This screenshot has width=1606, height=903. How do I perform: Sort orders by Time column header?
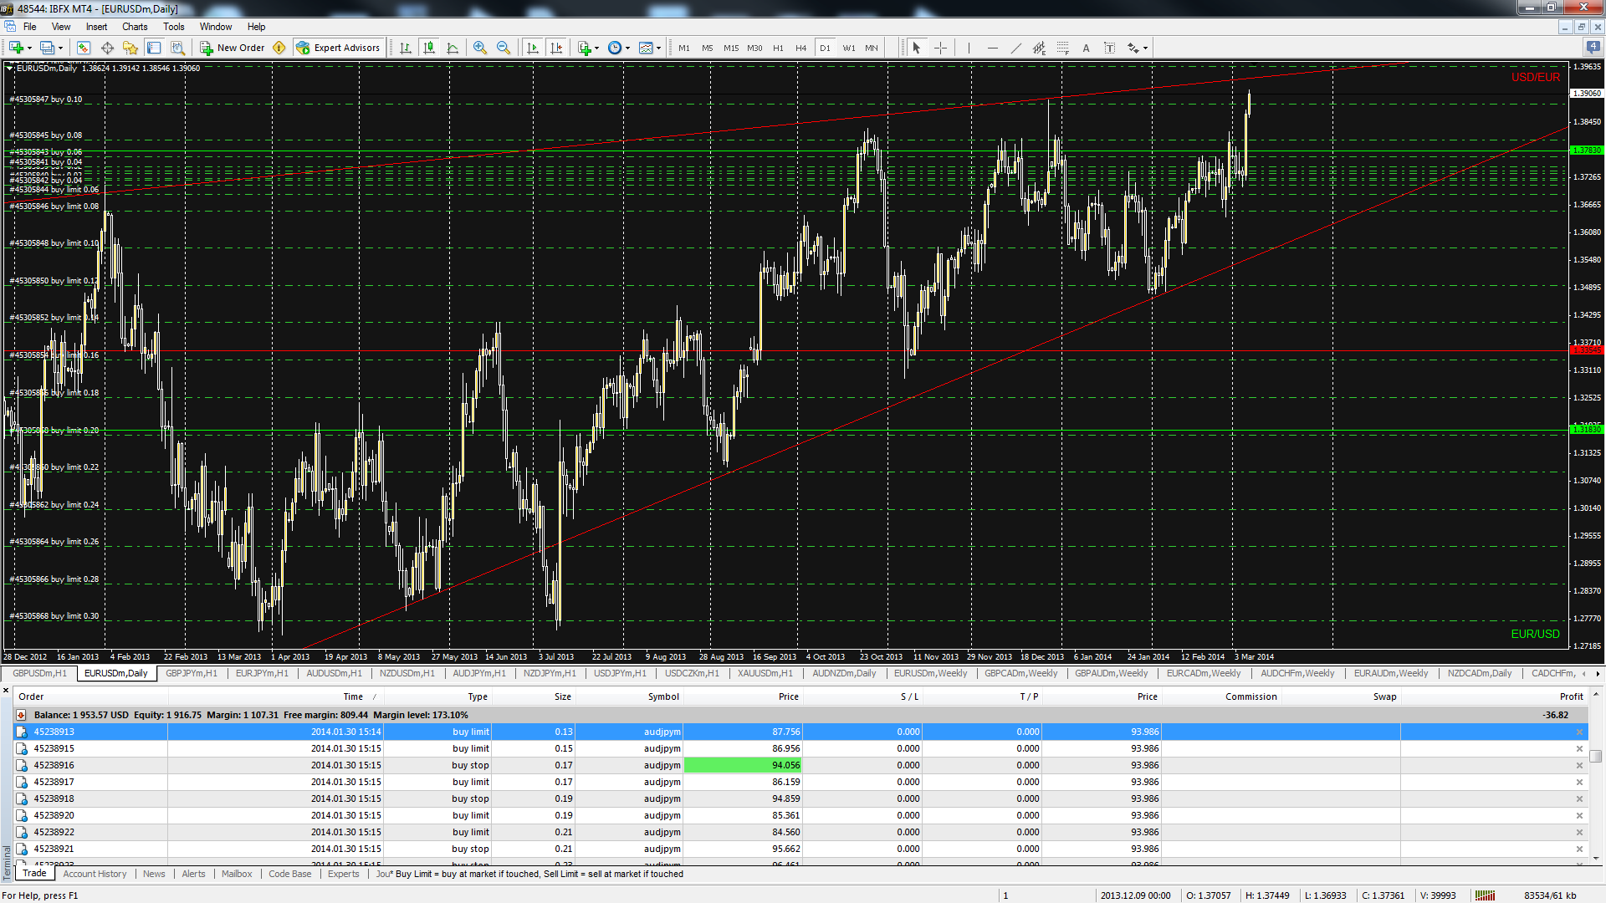coord(353,696)
